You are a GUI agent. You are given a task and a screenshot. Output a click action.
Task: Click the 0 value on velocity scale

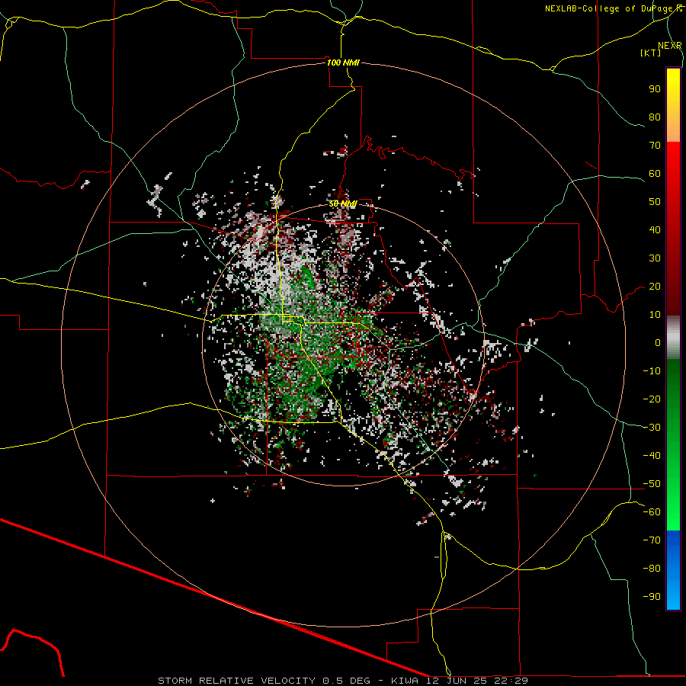[658, 343]
